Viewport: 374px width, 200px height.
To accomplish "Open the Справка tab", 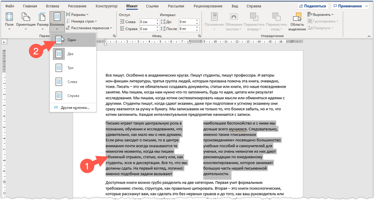I will 254,6.
